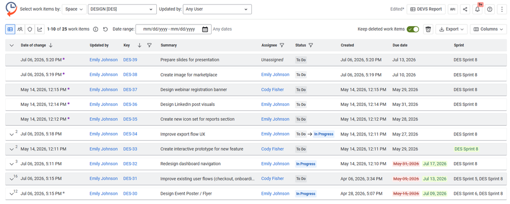Open the help question mark icon
Screen dimensions: 510x204
[x=490, y=9]
